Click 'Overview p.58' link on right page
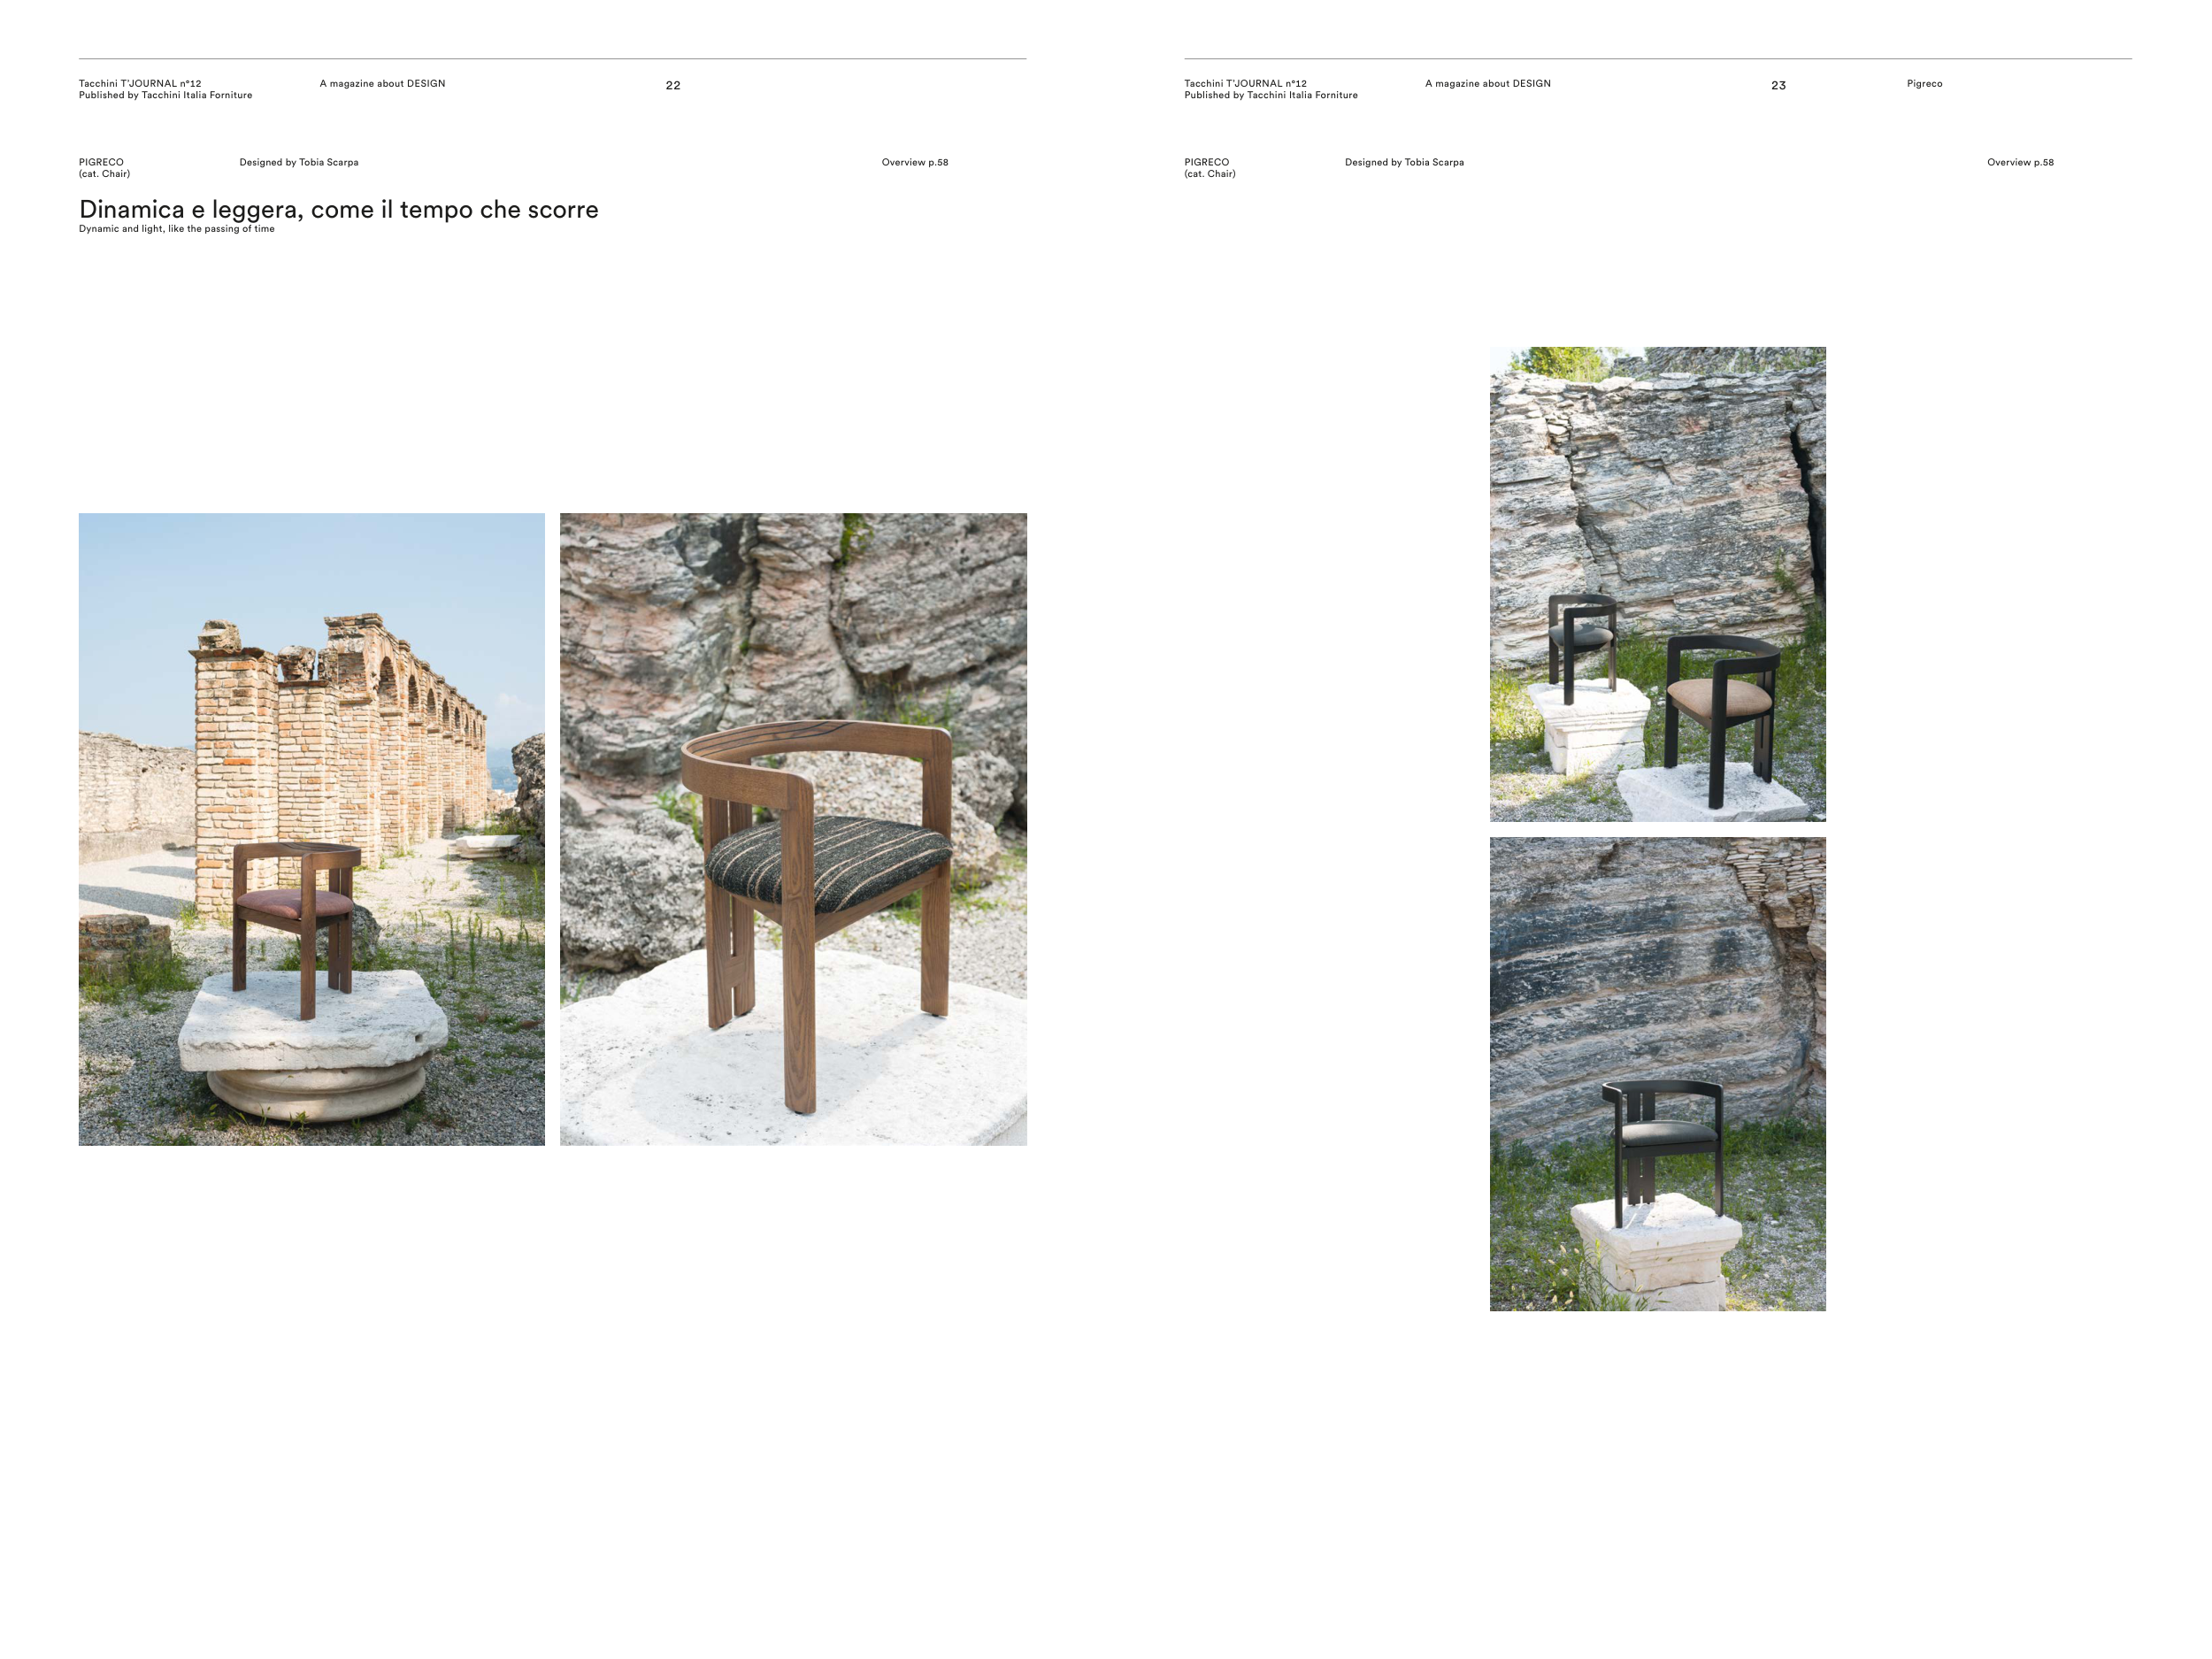The height and width of the screenshot is (1659, 2212). click(2019, 162)
